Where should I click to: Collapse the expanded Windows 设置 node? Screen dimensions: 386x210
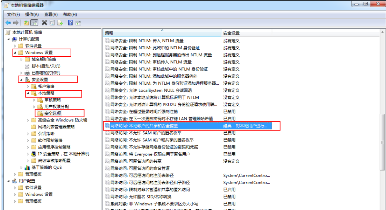point(15,52)
